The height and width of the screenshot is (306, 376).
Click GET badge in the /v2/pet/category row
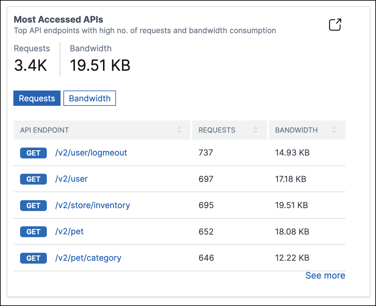(x=33, y=258)
